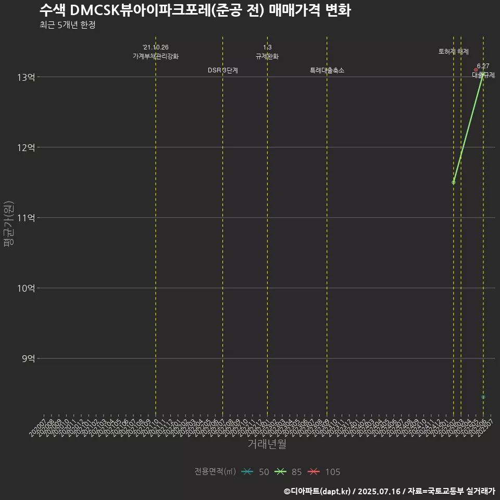The width and height of the screenshot is (500, 500).
Task: Click the green 85㎡ legend marker
Action: (280, 472)
